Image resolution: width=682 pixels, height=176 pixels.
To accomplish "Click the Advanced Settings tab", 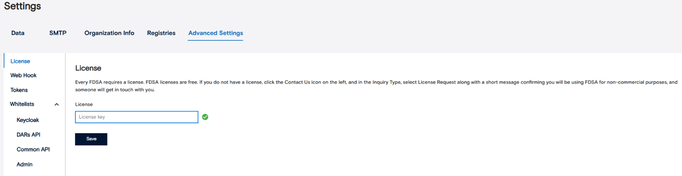I will 215,33.
